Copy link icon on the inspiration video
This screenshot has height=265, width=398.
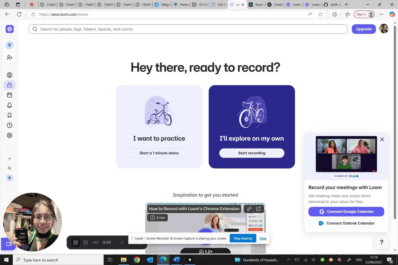249,209
